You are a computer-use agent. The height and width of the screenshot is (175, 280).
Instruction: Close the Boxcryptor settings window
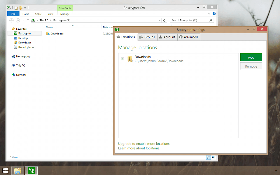tap(262, 29)
